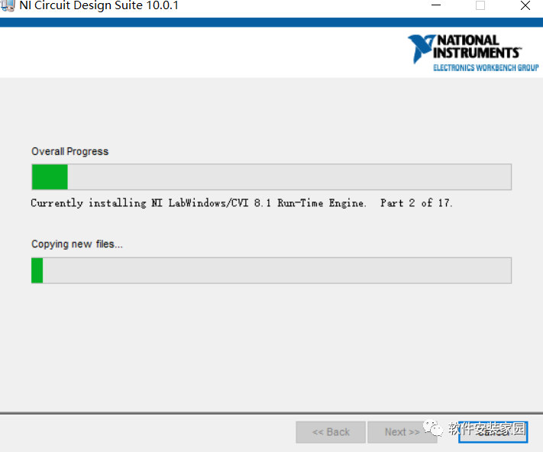This screenshot has width=543, height=452.
Task: Click the disabled << Back button
Action: pos(331,432)
